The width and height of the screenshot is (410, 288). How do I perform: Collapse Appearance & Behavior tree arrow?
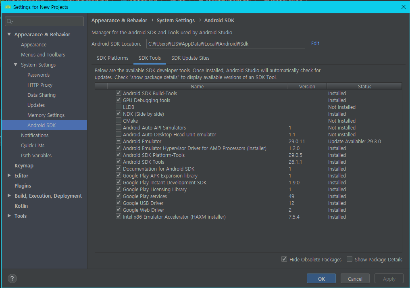9,34
